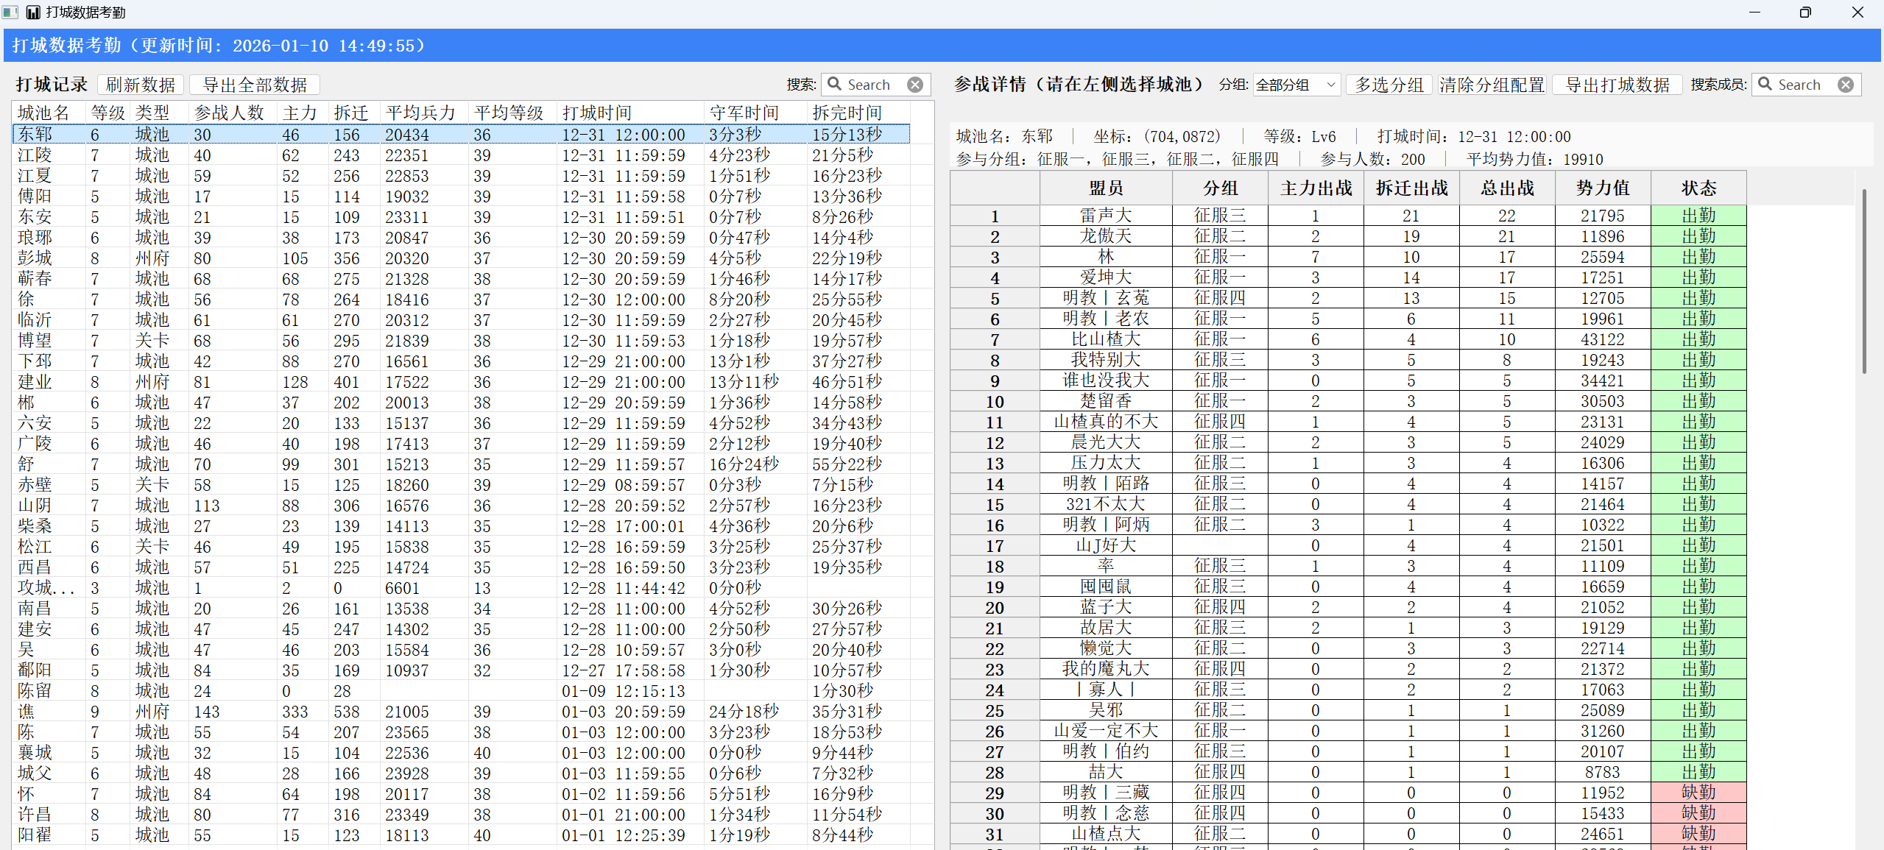The width and height of the screenshot is (1884, 850).
Task: Sort by 拆完时间 column header
Action: click(x=858, y=113)
